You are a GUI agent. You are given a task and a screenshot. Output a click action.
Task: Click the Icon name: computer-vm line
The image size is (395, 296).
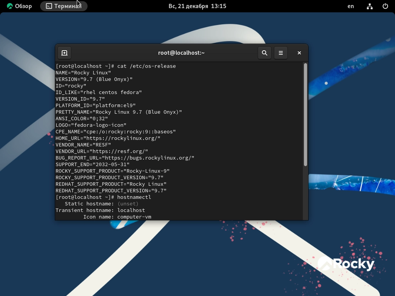[117, 217]
